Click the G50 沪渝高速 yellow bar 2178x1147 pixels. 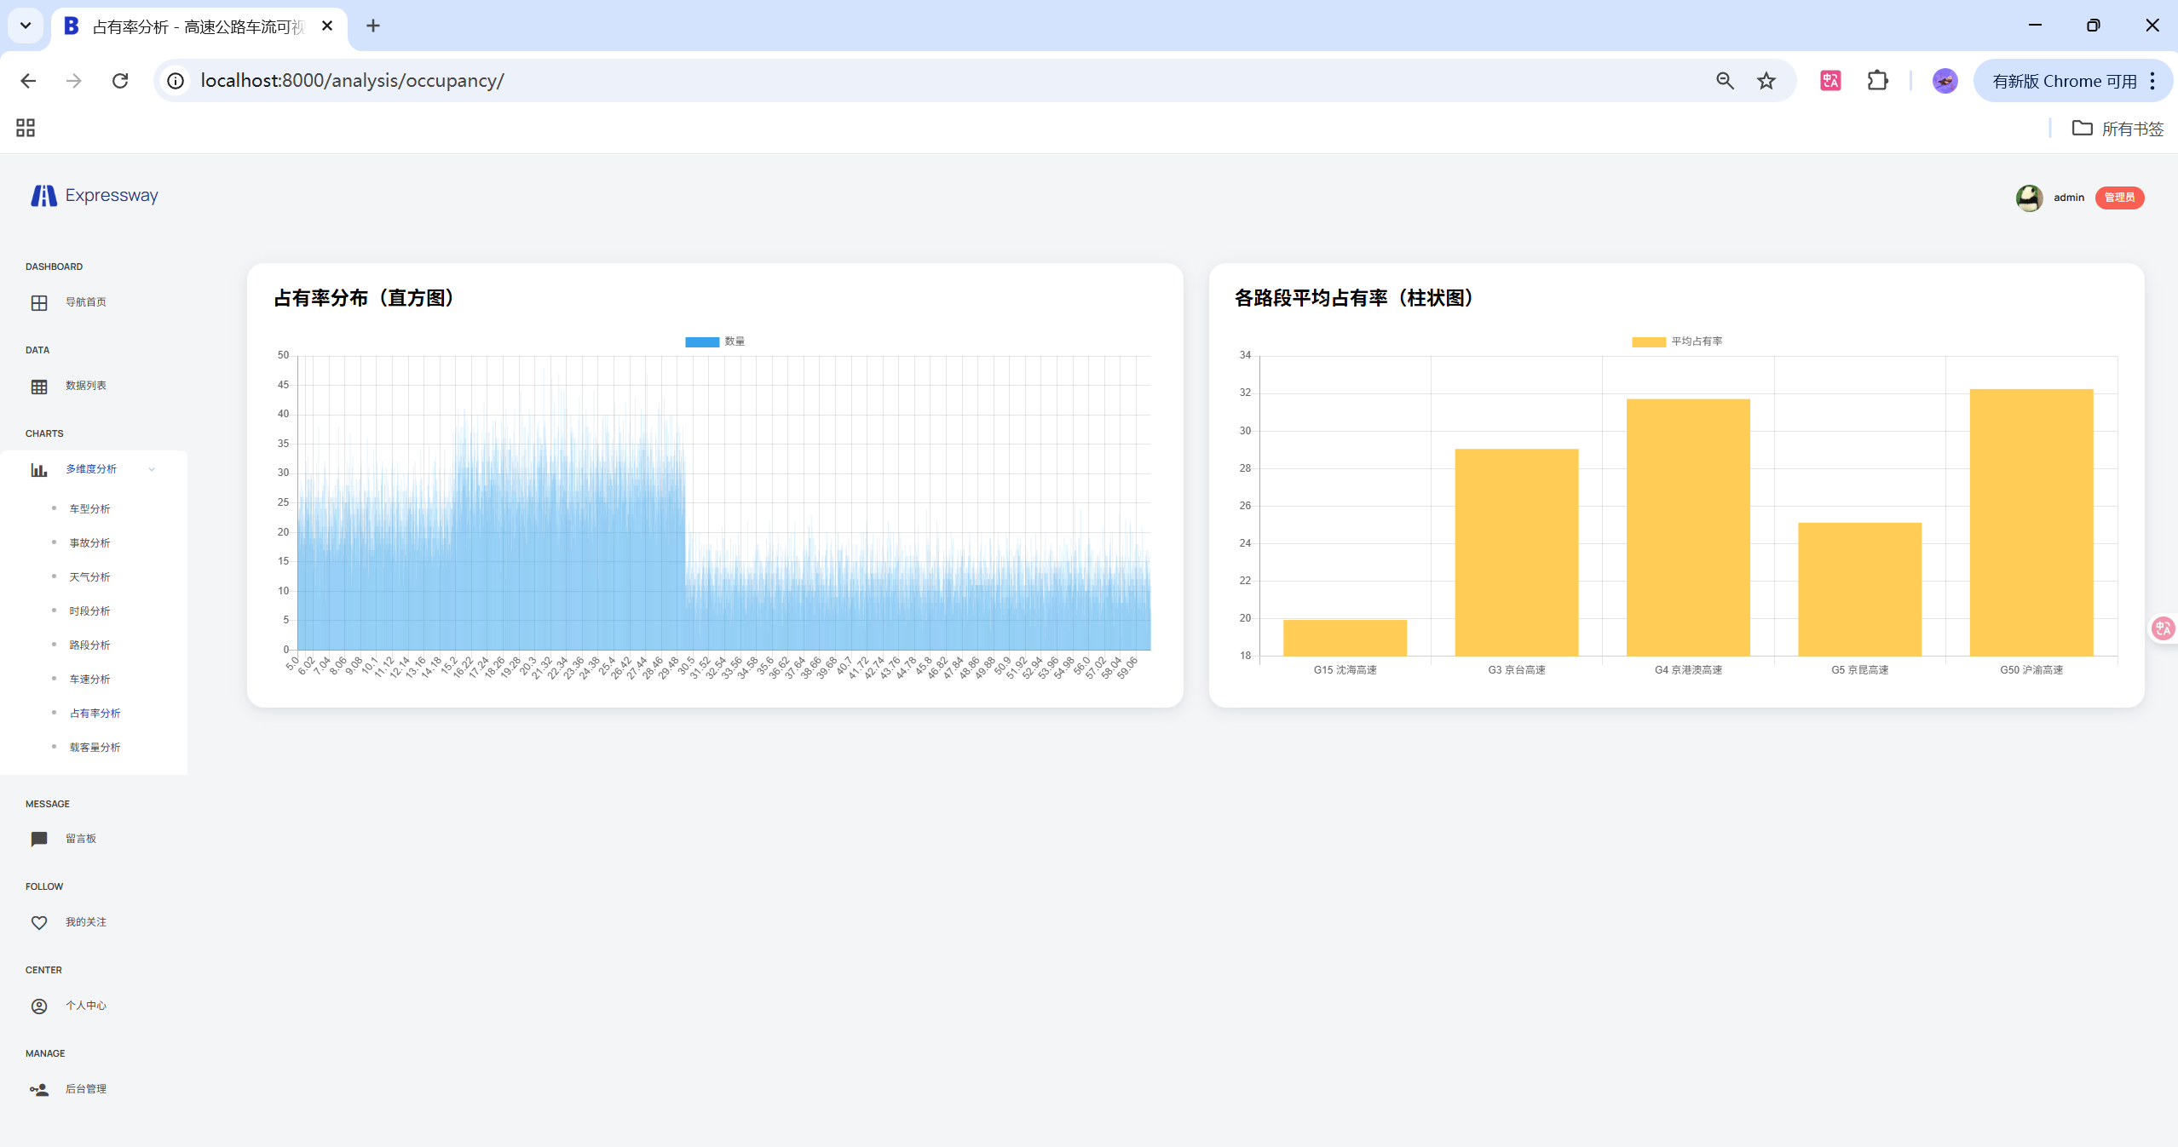[2031, 521]
